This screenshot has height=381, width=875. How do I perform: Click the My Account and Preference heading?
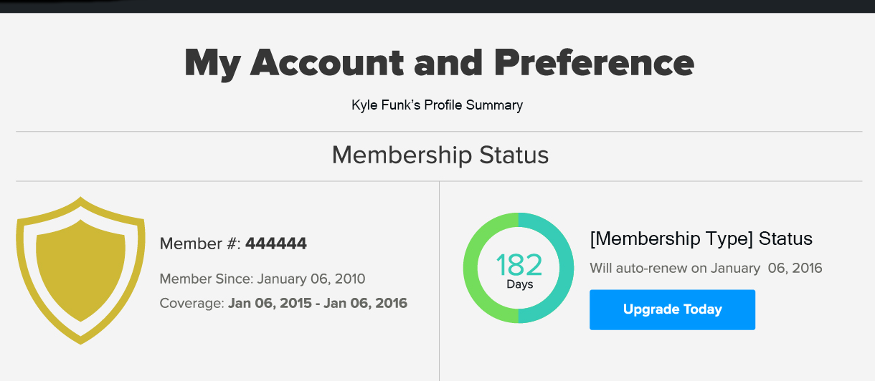tap(439, 62)
